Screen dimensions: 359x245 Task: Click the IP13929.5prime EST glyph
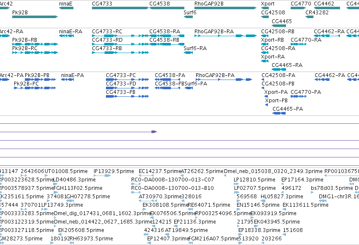coord(102,176)
